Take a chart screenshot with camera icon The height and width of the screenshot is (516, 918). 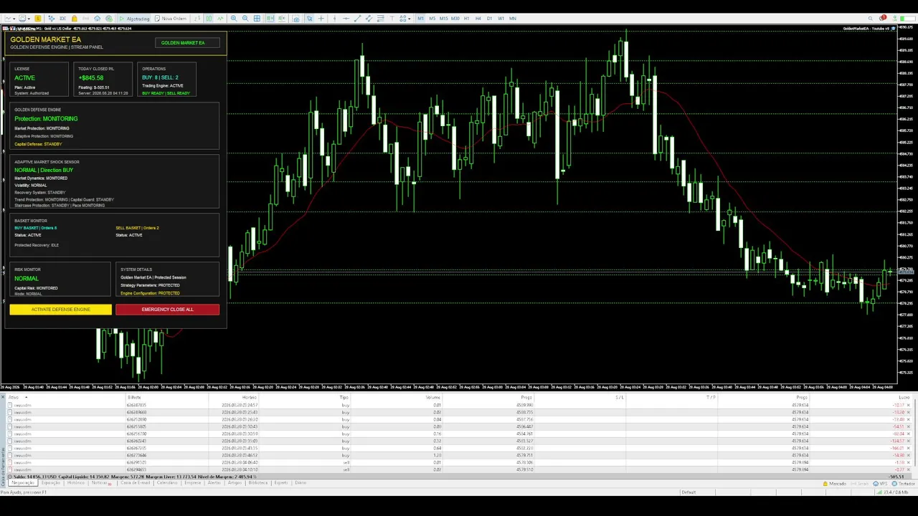(296, 19)
